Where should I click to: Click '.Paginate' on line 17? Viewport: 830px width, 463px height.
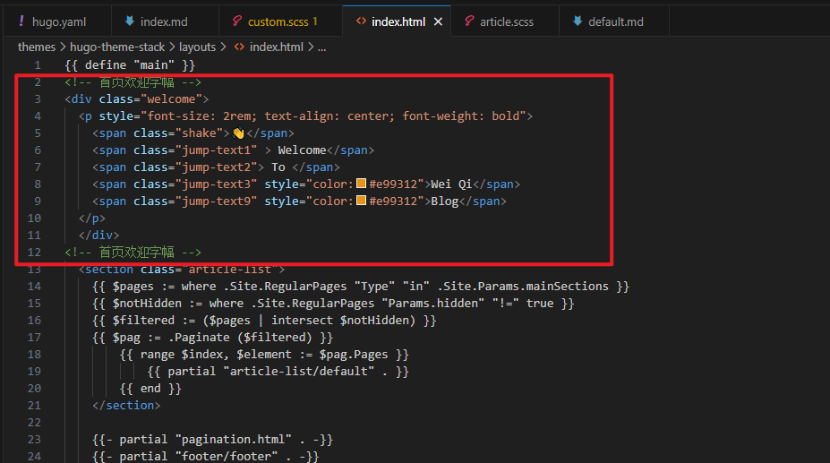tap(199, 337)
